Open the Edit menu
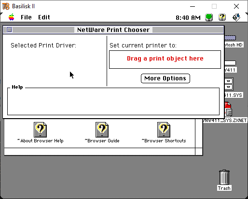 44,17
